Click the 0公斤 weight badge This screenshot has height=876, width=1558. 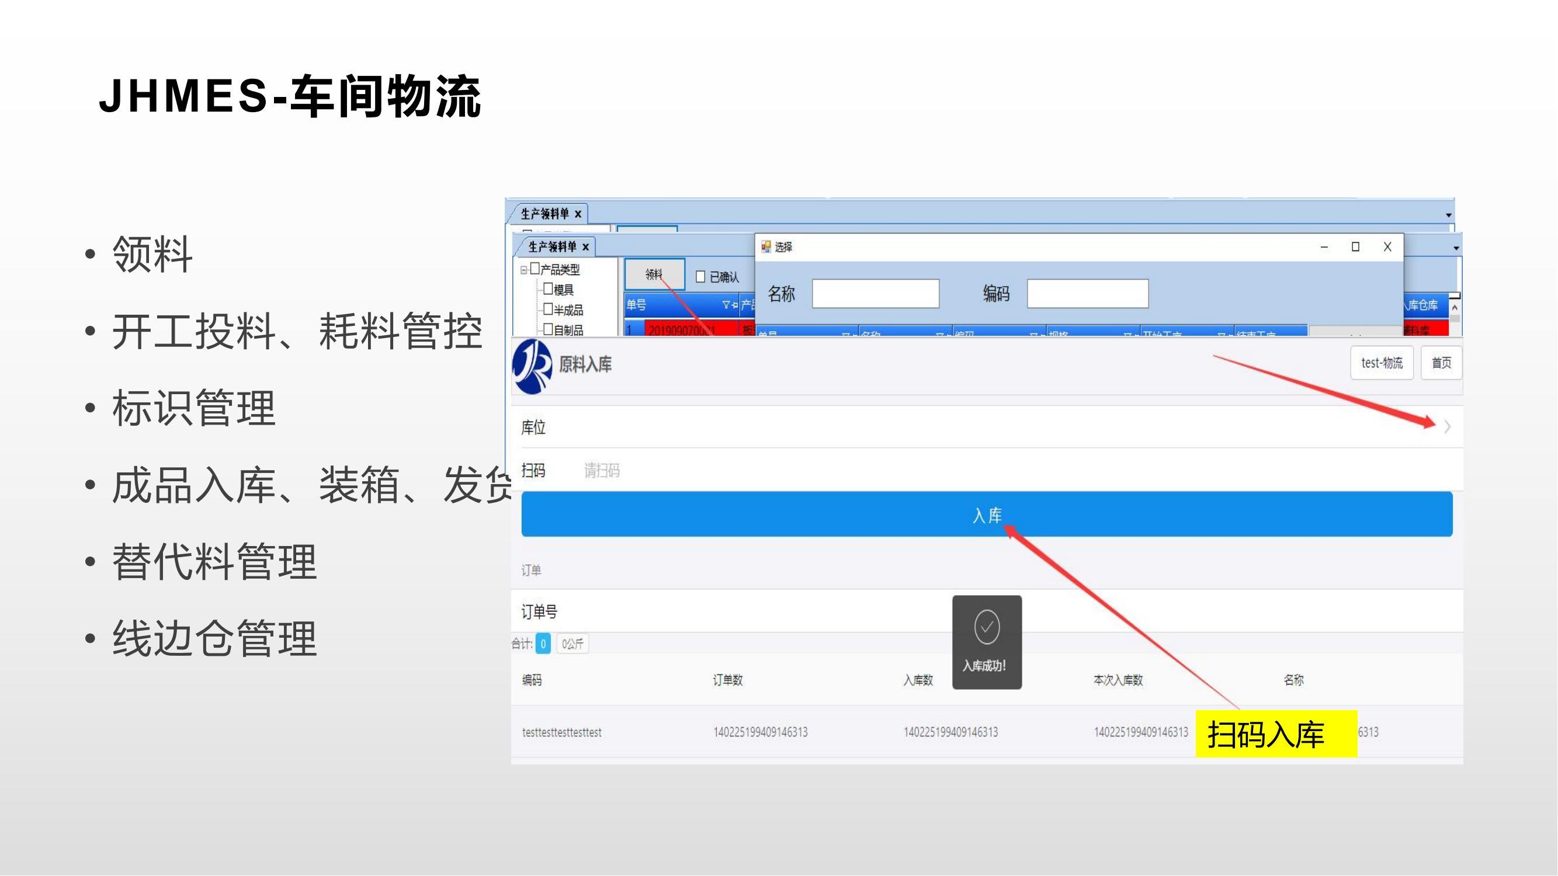tap(572, 645)
